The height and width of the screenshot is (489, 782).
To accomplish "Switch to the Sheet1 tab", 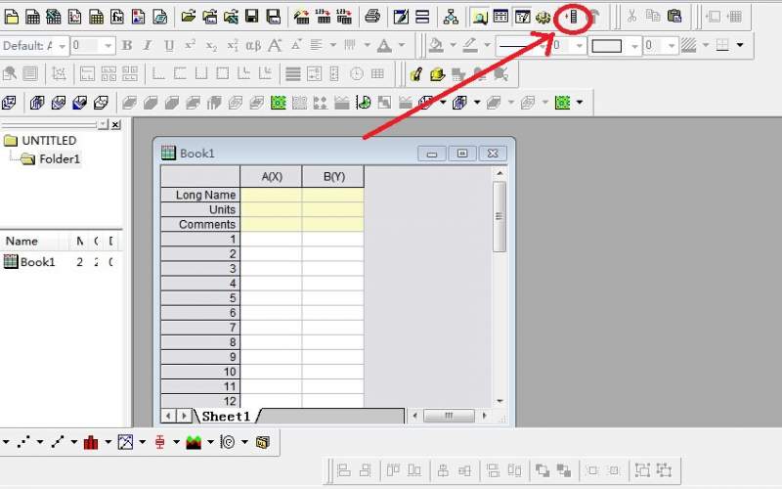I will [226, 417].
